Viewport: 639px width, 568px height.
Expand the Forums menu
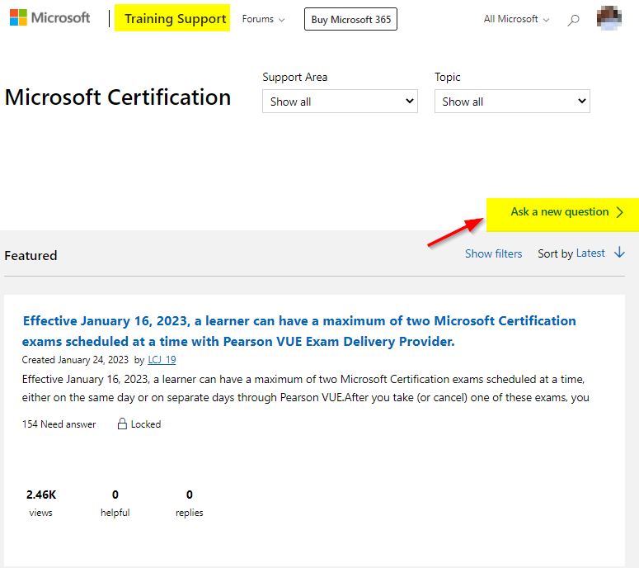263,19
